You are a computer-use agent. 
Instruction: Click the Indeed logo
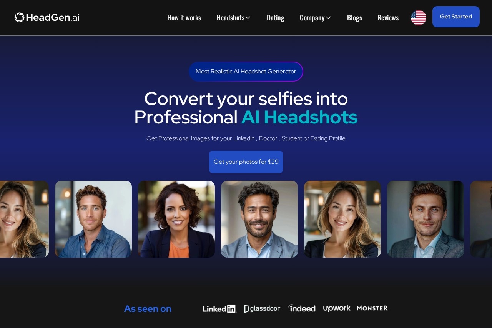pos(302,308)
